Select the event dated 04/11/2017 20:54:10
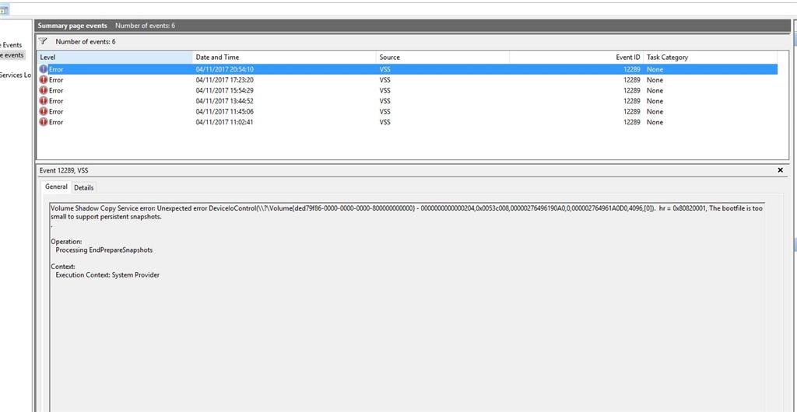The height and width of the screenshot is (412, 797). 407,69
